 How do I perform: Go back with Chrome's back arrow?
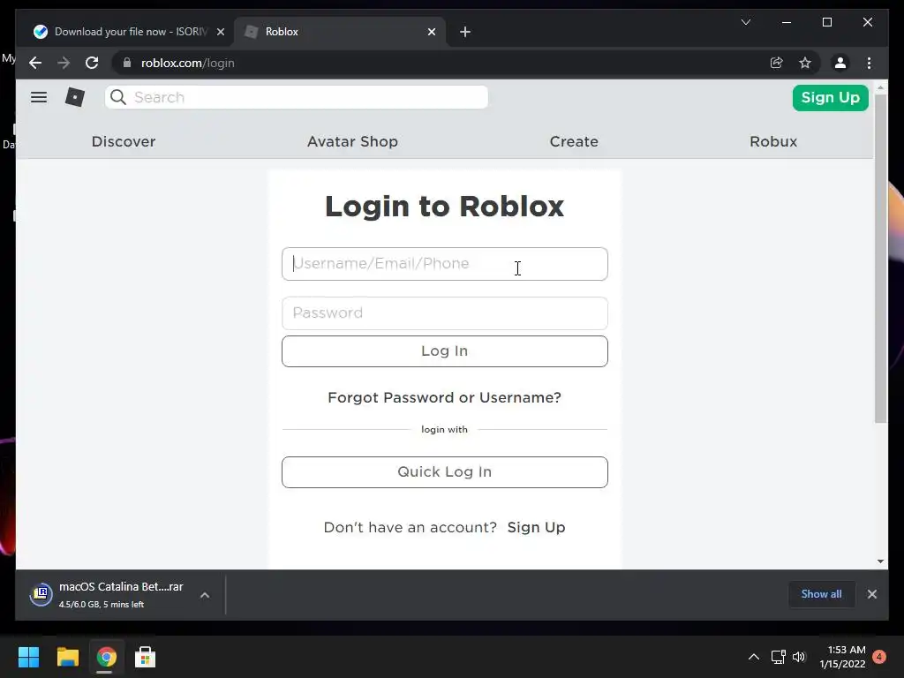[35, 63]
